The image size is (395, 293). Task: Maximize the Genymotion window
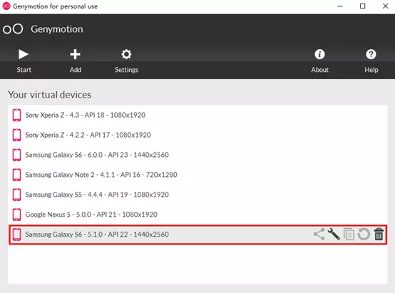(362, 6)
